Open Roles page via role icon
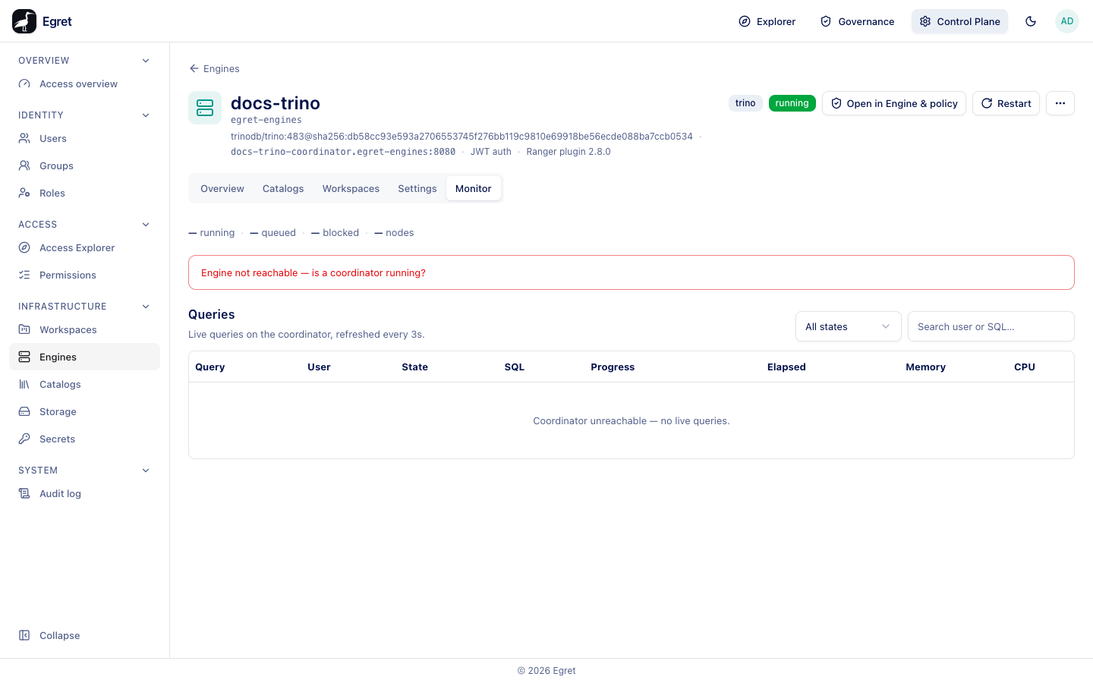This screenshot has height=683, width=1093. point(24,193)
